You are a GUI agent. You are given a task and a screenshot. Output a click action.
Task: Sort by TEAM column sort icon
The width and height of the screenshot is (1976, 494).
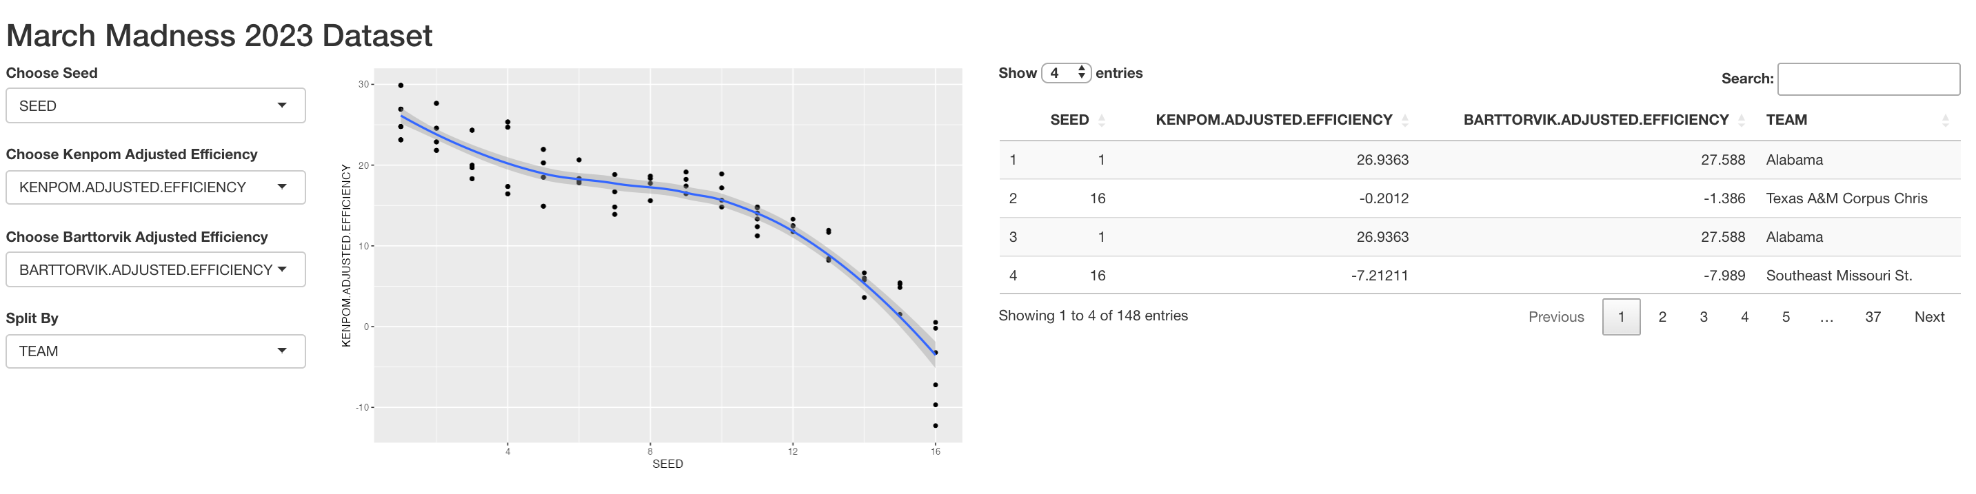1945,121
